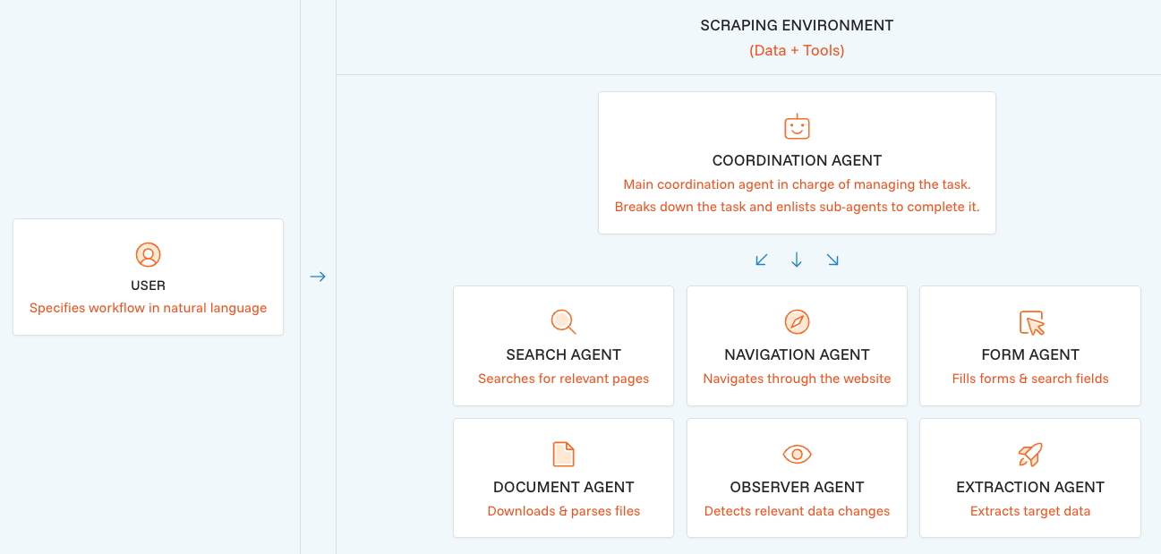Click the magnifying glass Search Agent icon
This screenshot has height=554, width=1161.
[x=563, y=322]
